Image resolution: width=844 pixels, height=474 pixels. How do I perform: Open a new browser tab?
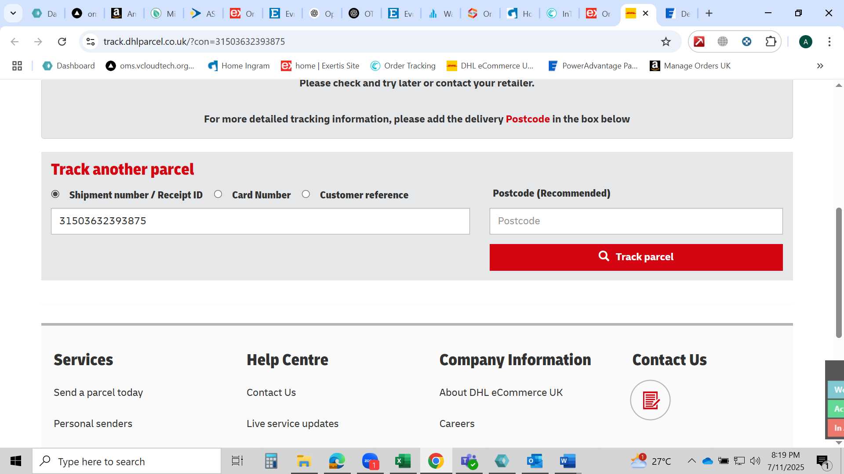pyautogui.click(x=709, y=13)
